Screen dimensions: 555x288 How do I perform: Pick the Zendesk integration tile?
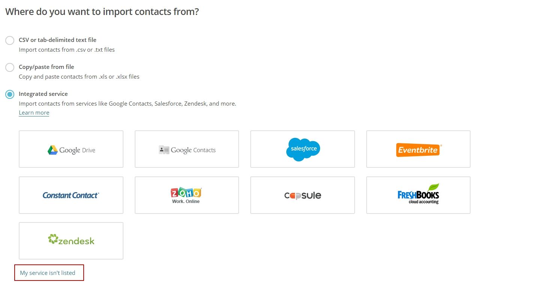pyautogui.click(x=71, y=241)
